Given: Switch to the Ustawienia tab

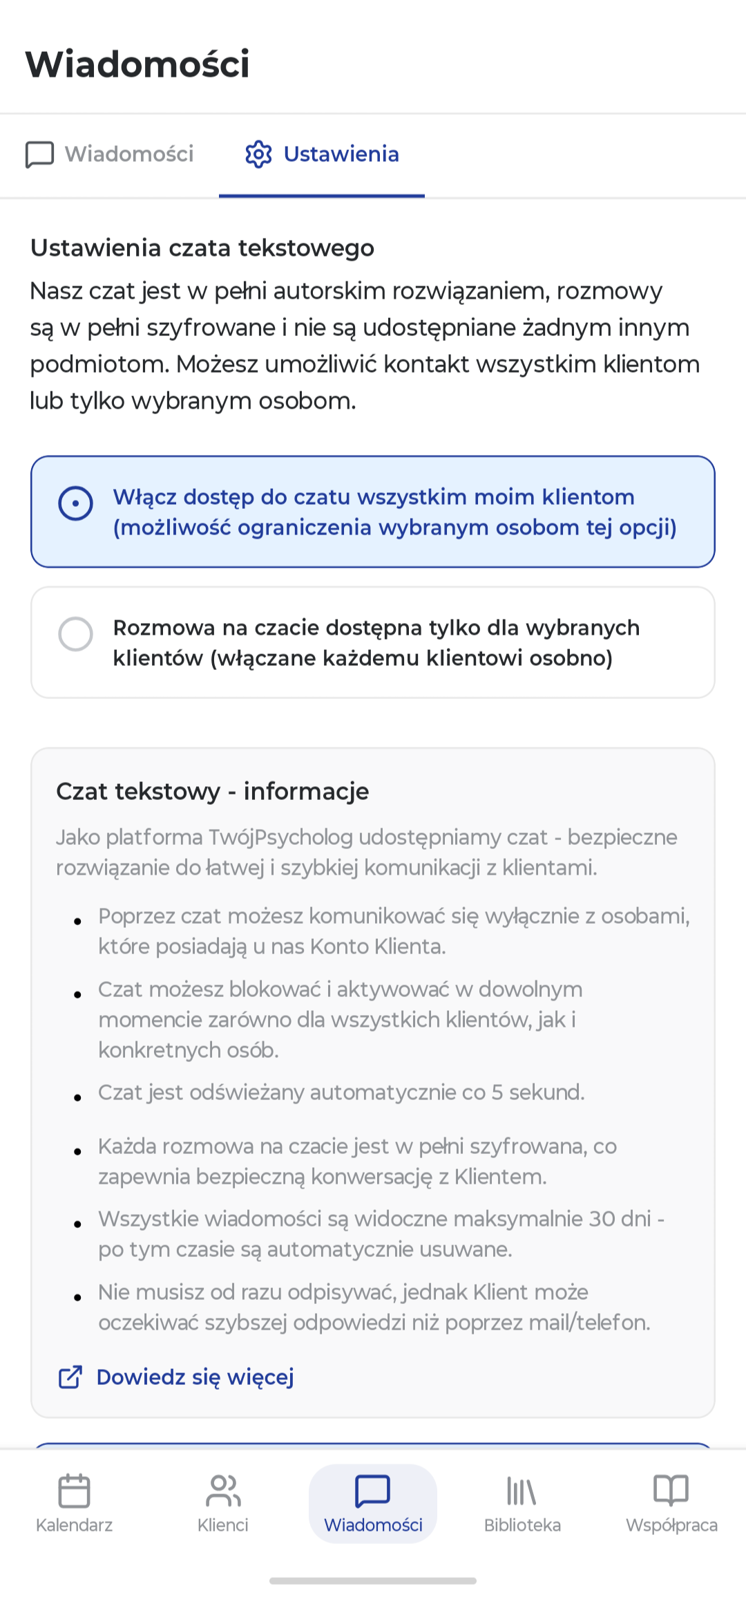Looking at the screenshot, I should (322, 155).
